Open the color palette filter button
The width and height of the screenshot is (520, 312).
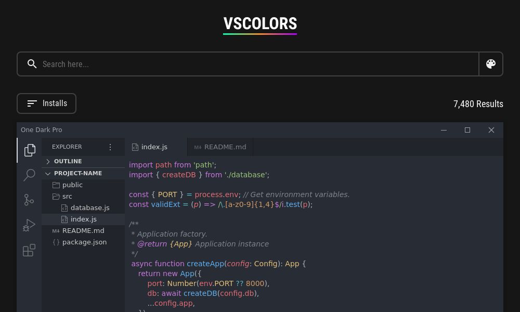(x=491, y=63)
